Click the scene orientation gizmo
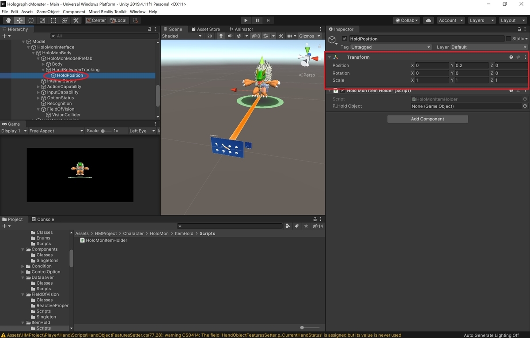Image resolution: width=530 pixels, height=338 pixels. click(307, 56)
